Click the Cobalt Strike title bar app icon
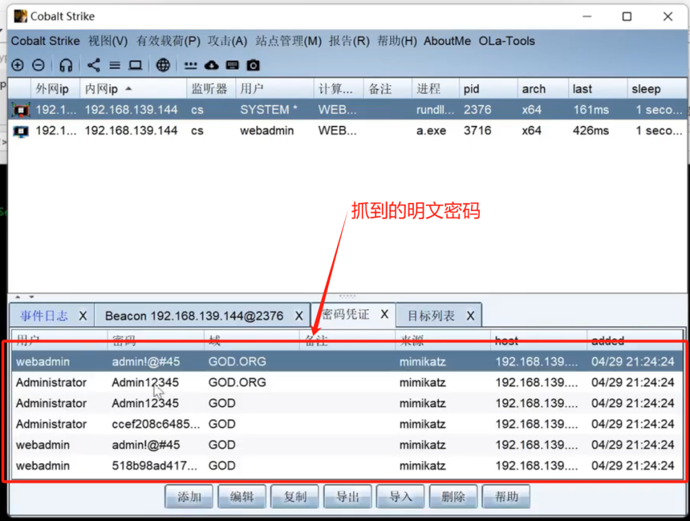Viewport: 690px width, 521px height. pyautogui.click(x=20, y=16)
